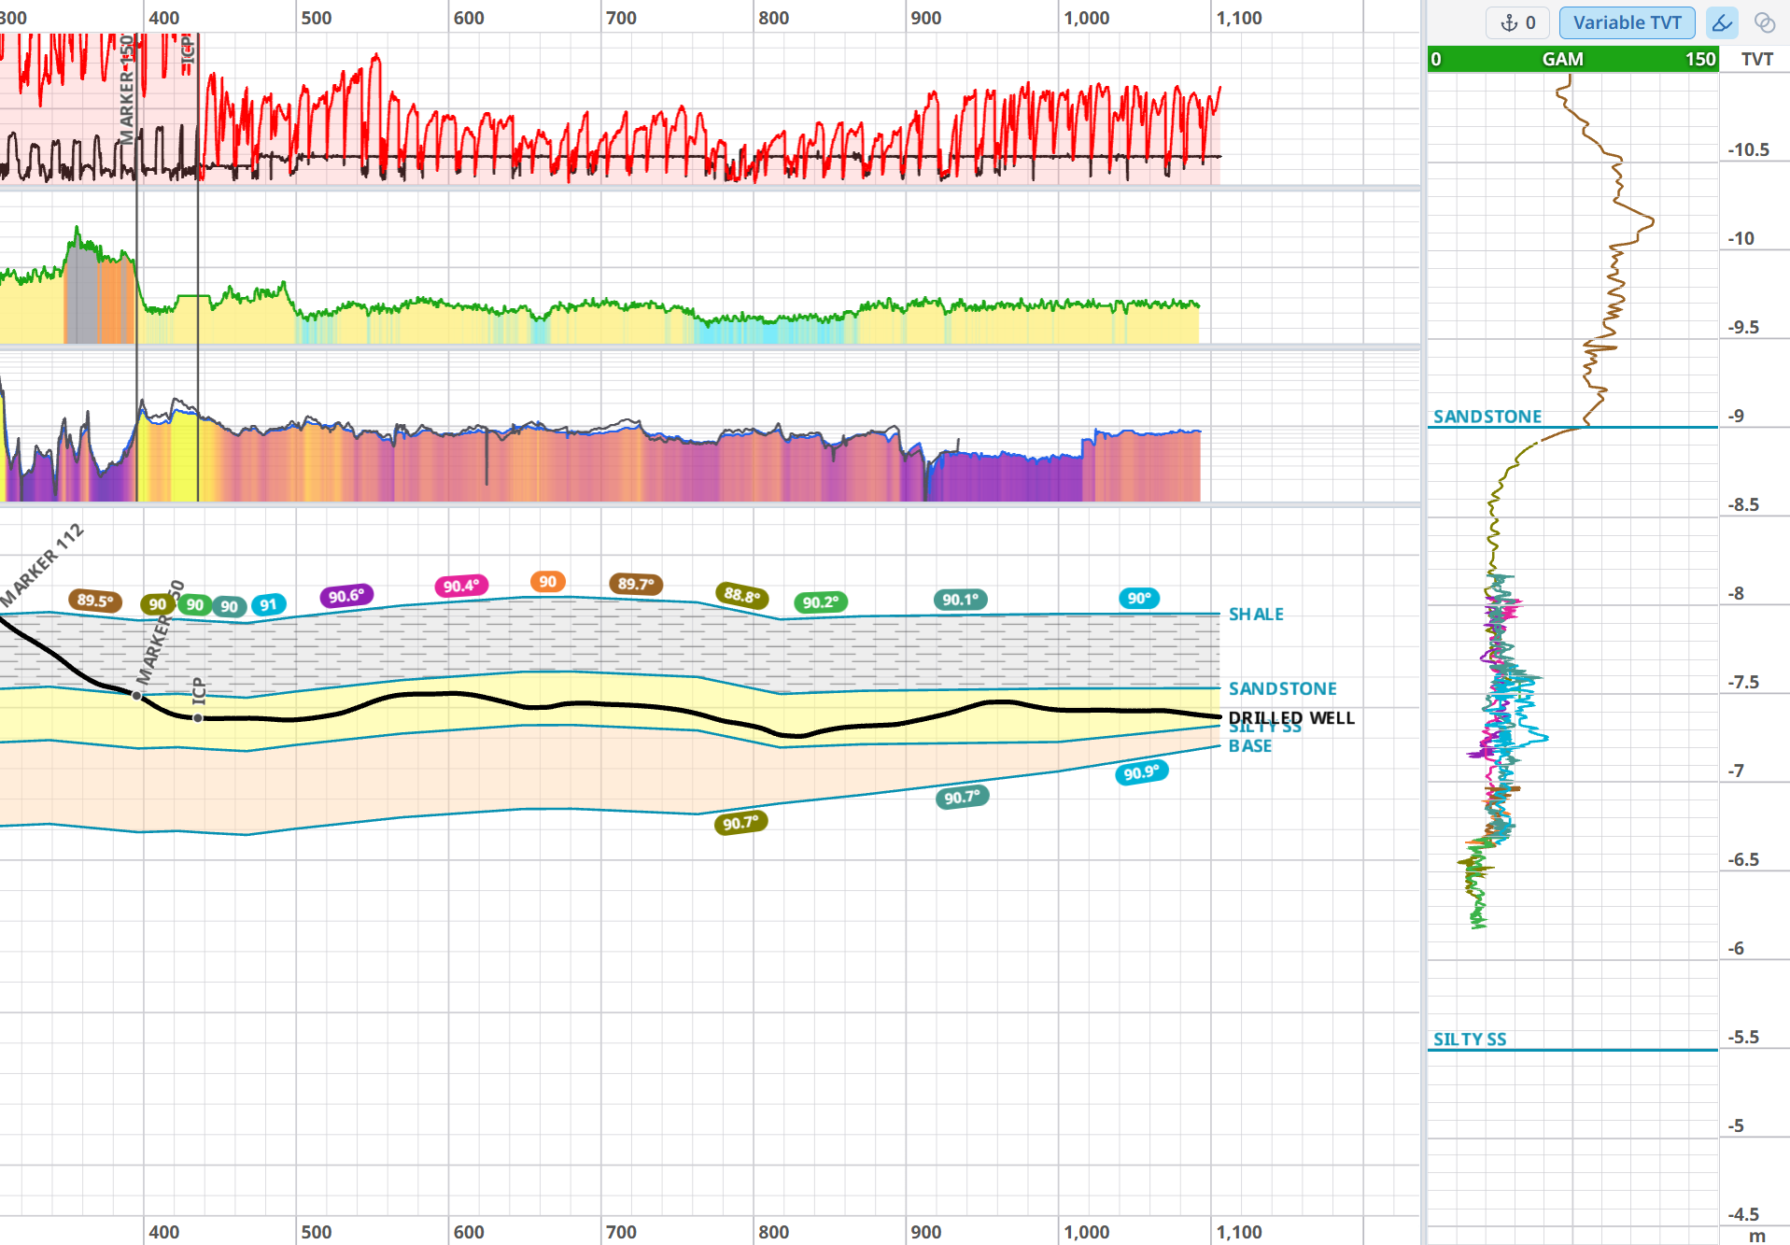Select the pink 90.4° dip badge

(x=461, y=586)
